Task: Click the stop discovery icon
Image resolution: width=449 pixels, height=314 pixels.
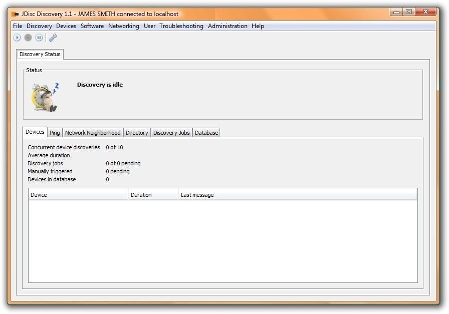Action: [28, 38]
